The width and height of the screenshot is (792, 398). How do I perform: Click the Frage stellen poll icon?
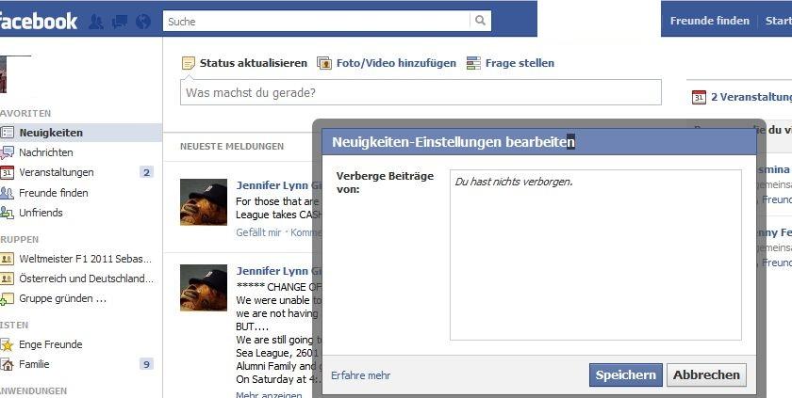[x=473, y=63]
